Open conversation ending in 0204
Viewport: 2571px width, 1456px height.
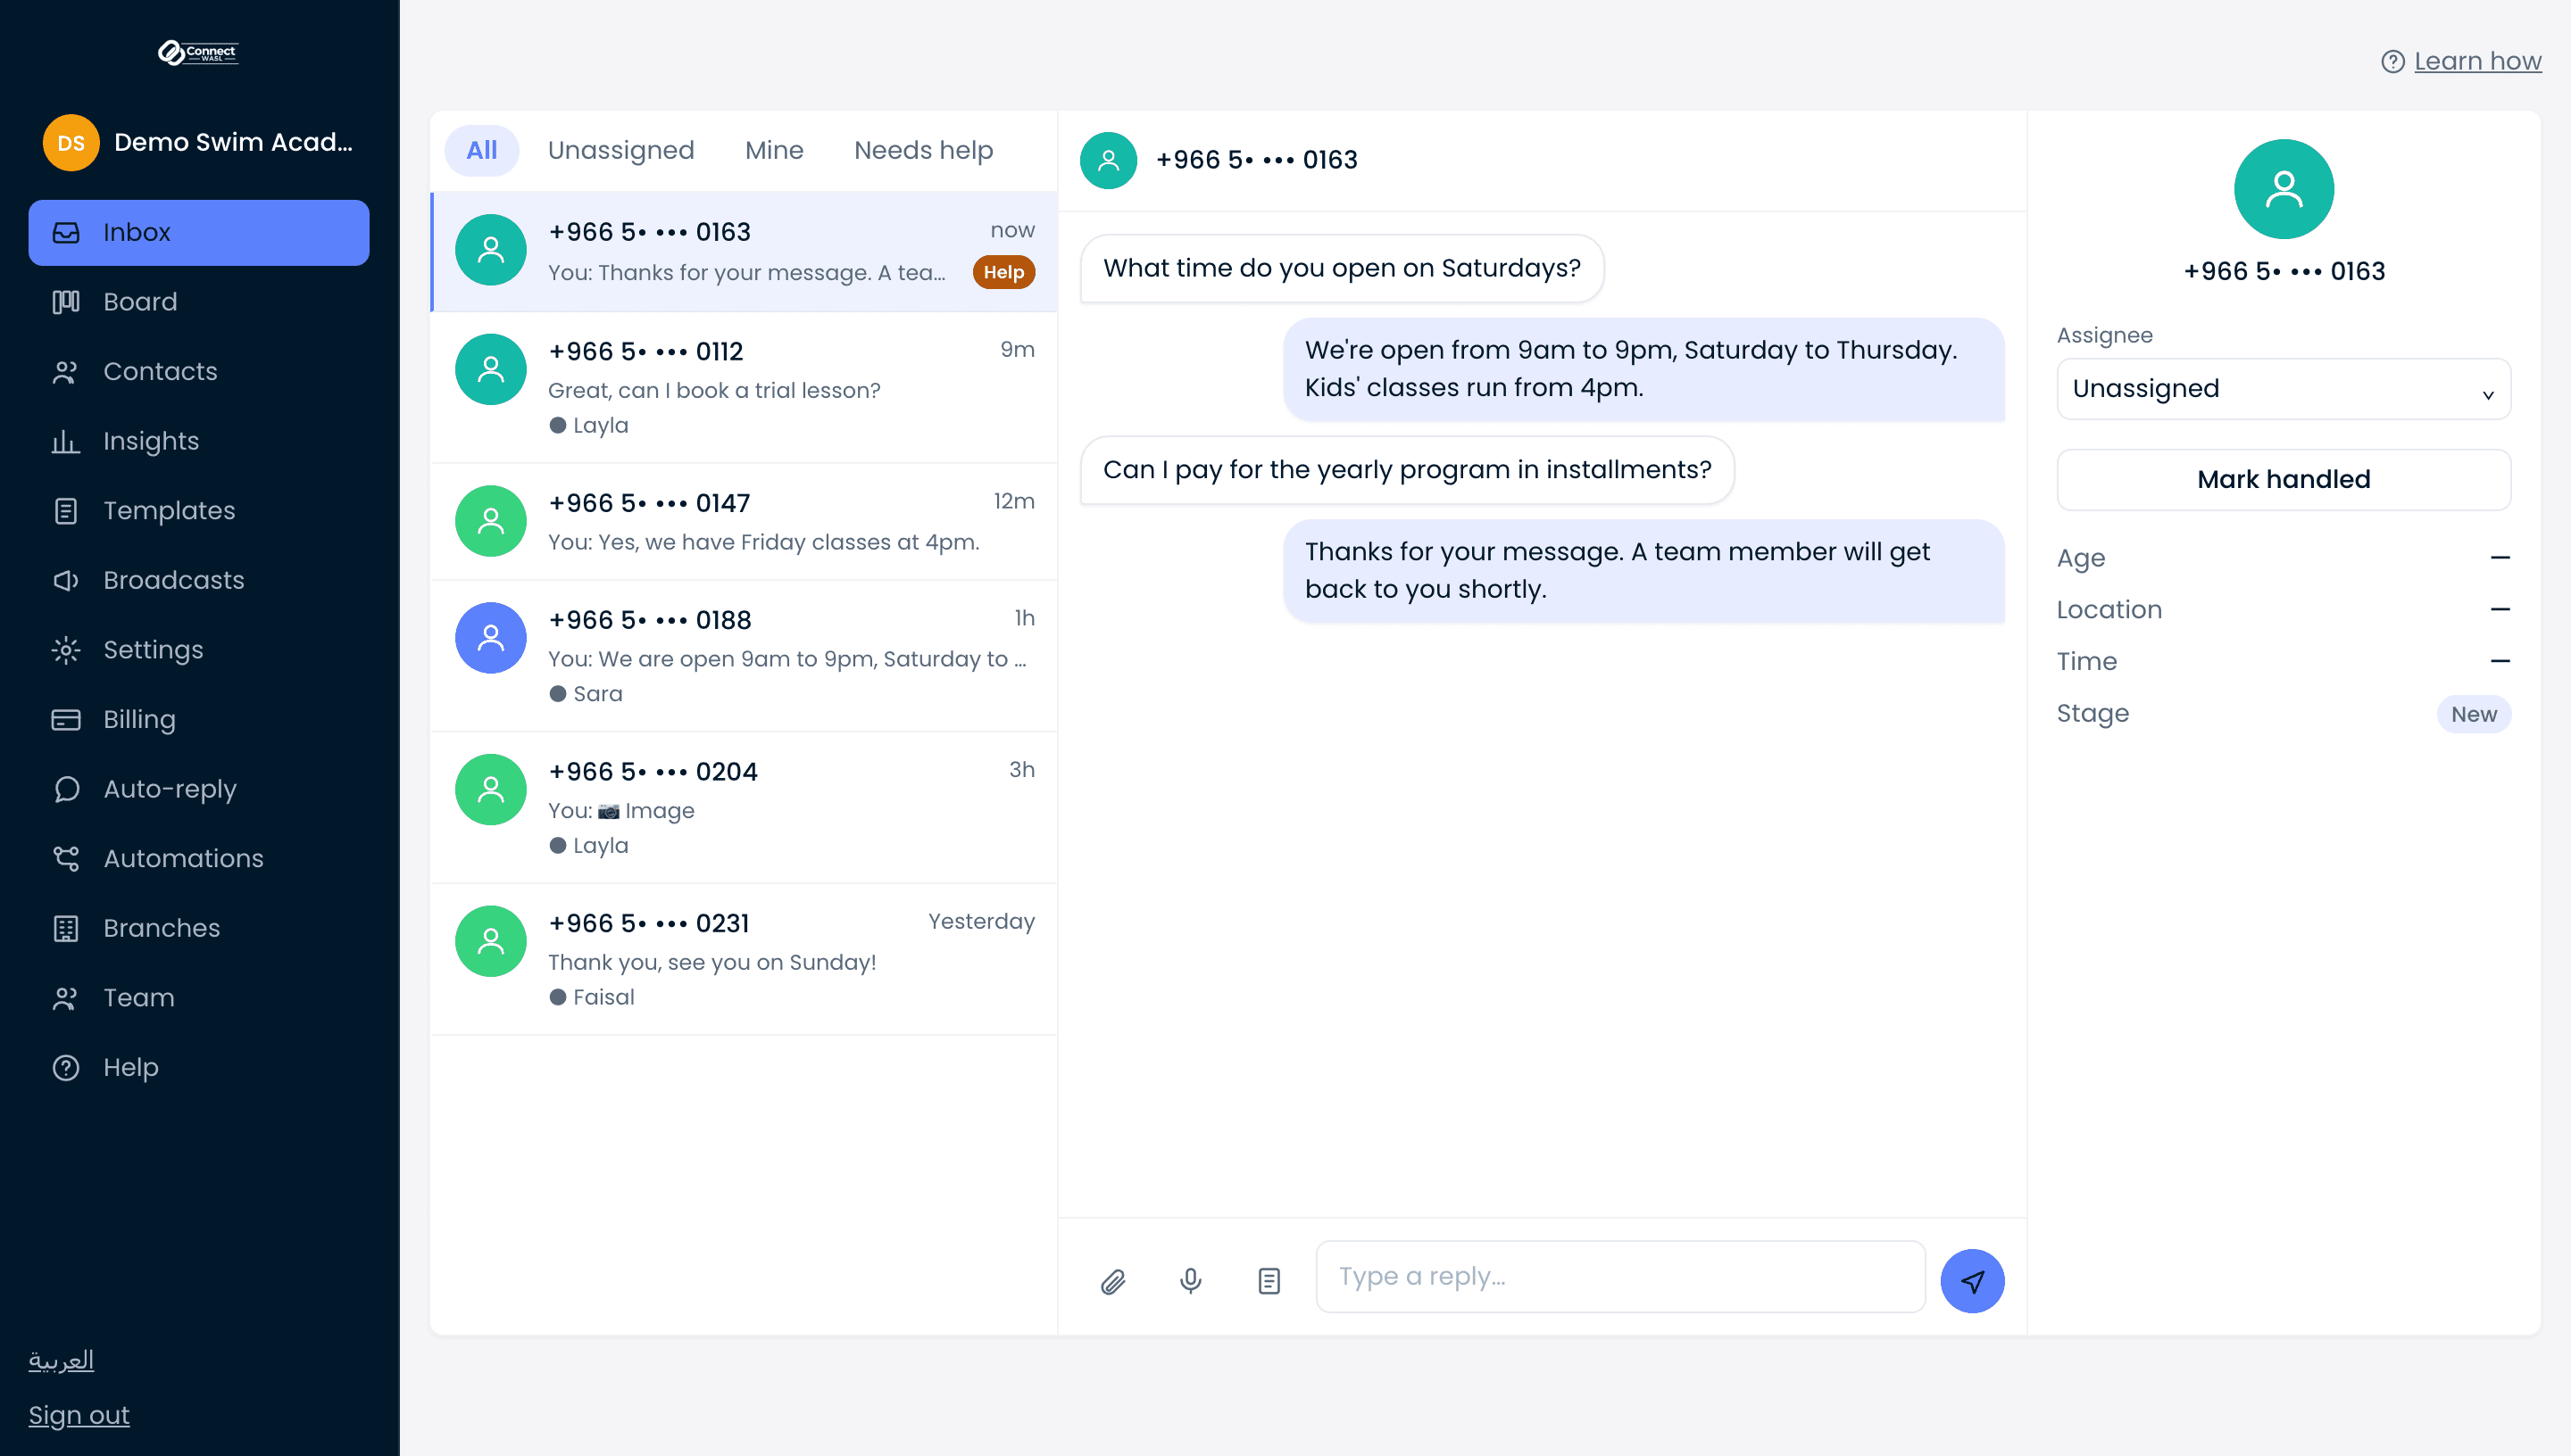pyautogui.click(x=744, y=808)
